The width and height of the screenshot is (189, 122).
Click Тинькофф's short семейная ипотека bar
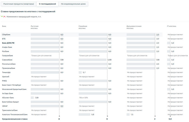tap(80, 72)
